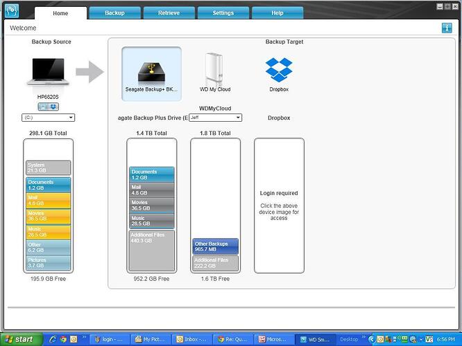Switch source toggle to Dropbox
The image size is (462, 346).
[53, 107]
